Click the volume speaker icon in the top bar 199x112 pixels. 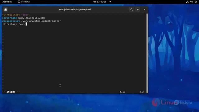(192, 2)
